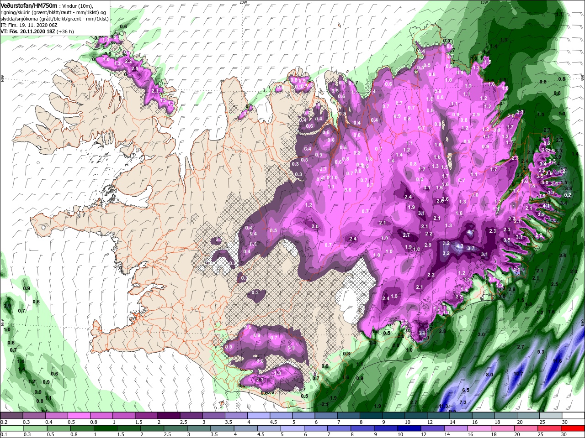
Task: Pick the snow legend swatch between 12 and 14
Action: coord(439,416)
